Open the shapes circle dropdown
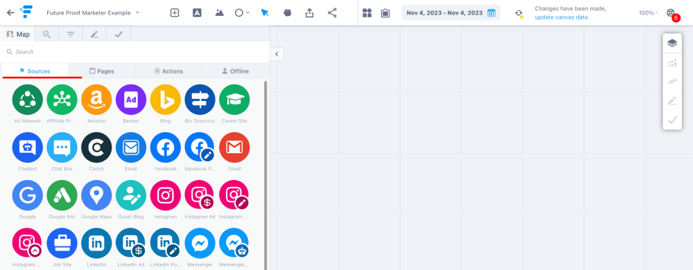 (242, 12)
